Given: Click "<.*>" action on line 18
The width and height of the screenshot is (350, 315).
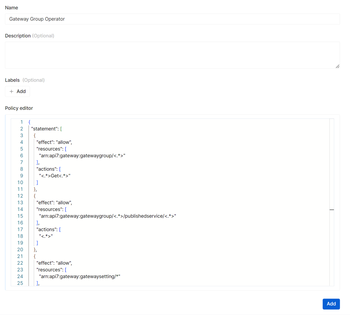Looking at the screenshot, I should 46,236.
